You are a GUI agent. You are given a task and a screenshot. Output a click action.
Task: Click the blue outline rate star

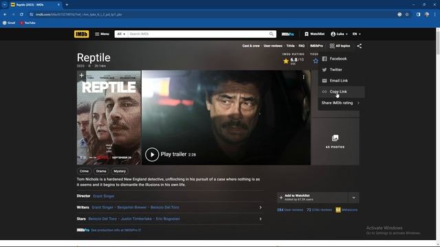[316, 61]
